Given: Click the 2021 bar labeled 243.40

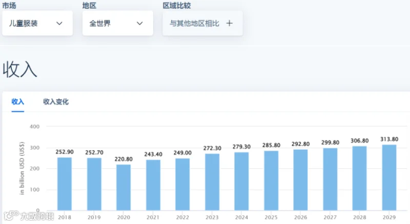Looking at the screenshot, I should 153,185.
